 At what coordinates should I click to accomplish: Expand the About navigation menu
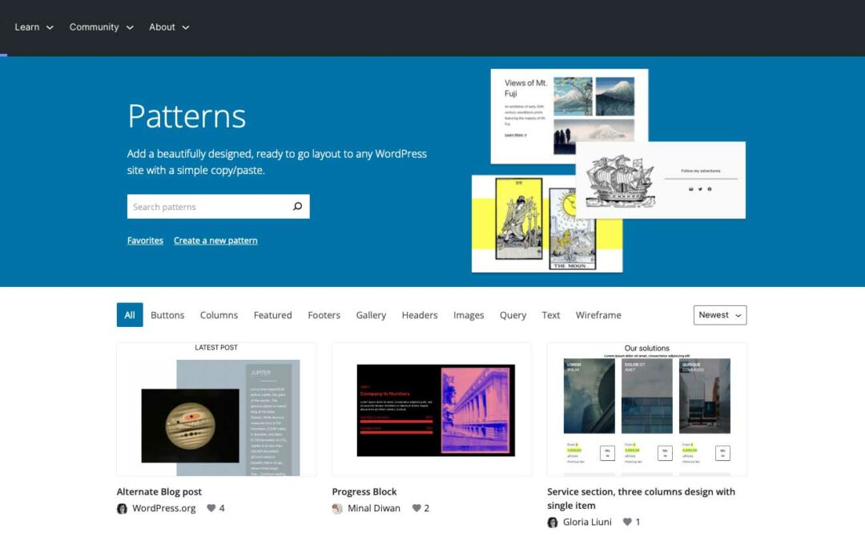(169, 27)
